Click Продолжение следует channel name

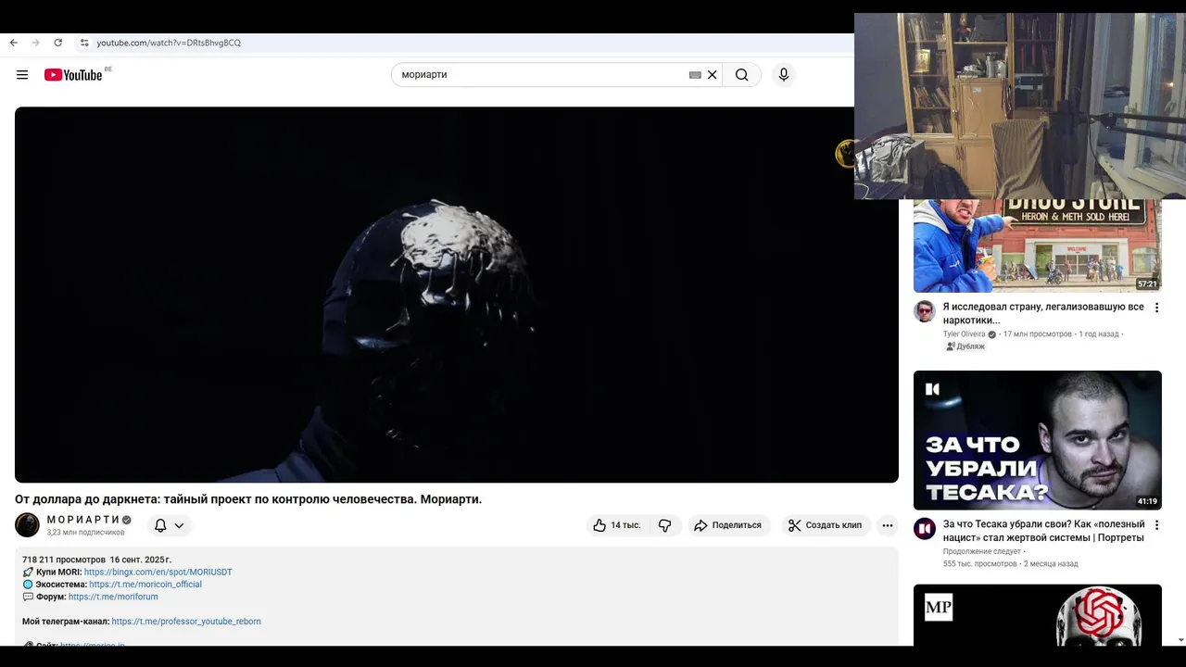click(x=982, y=551)
